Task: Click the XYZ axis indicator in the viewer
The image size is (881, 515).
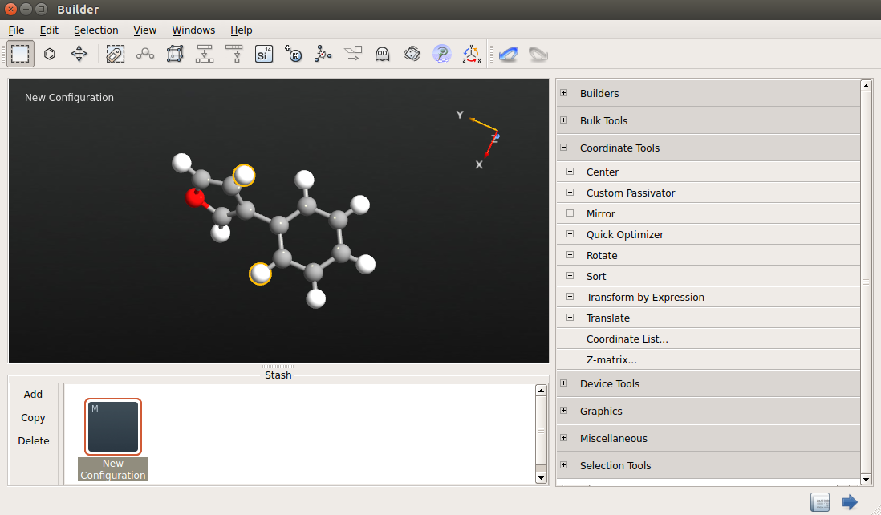Action: pos(478,139)
